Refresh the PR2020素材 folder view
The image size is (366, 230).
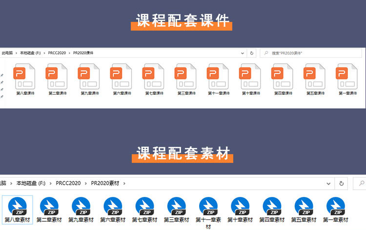(342, 183)
